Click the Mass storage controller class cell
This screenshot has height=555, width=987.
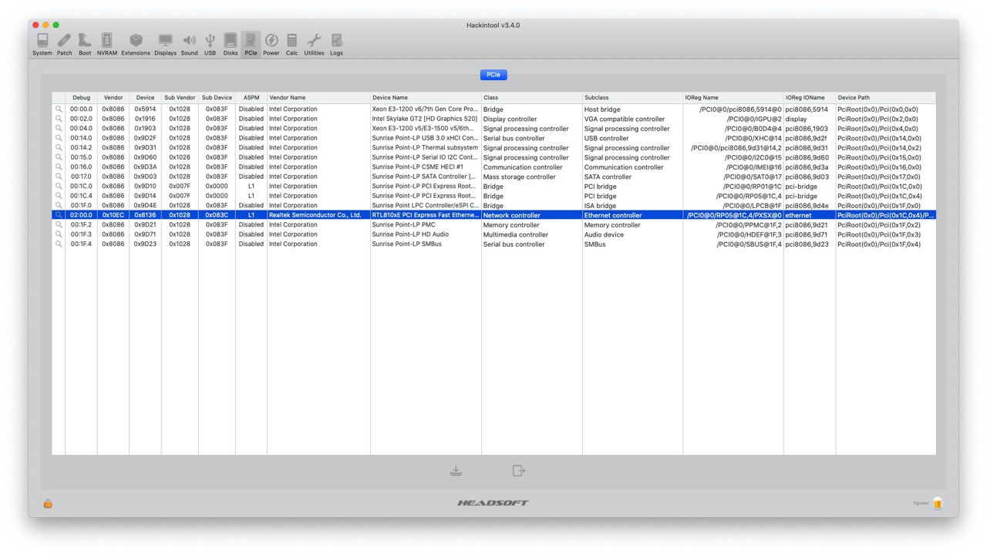click(x=532, y=177)
